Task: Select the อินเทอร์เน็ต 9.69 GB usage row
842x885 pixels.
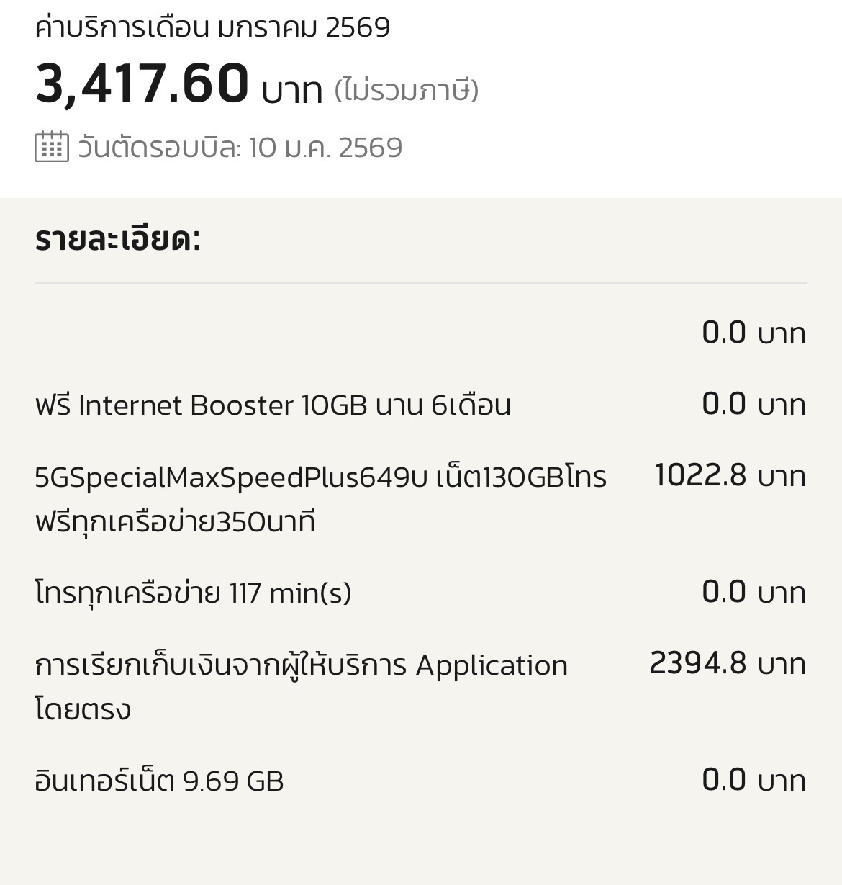Action: click(159, 781)
